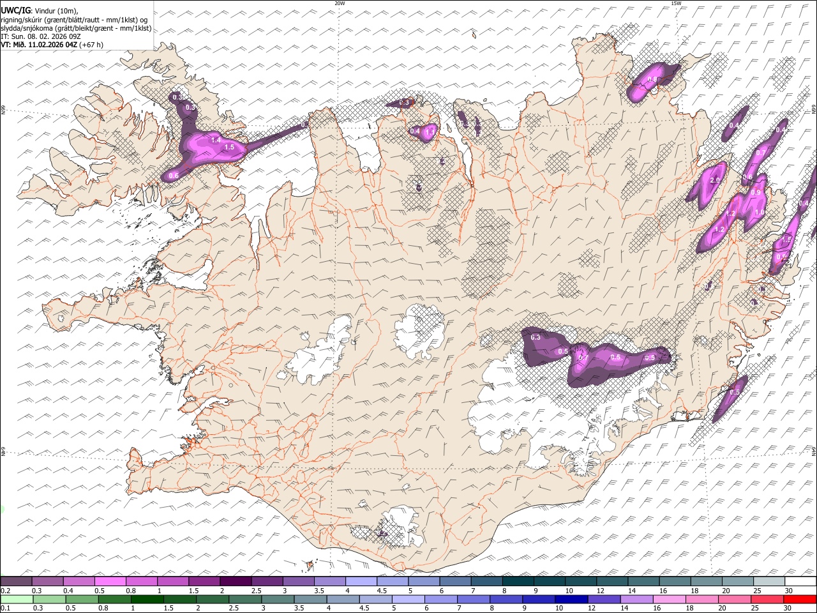Image resolution: width=817 pixels, height=613 pixels.
Task: Select the 'slydda/snjókoma (grátt/bleikt/grænt' header line
Action: pos(76,28)
